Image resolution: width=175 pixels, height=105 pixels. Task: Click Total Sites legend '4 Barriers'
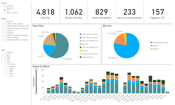pos(84,44)
